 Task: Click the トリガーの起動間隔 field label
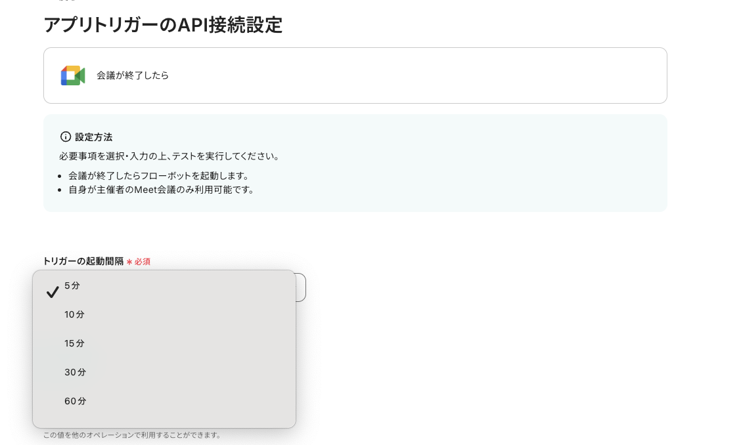click(x=83, y=261)
